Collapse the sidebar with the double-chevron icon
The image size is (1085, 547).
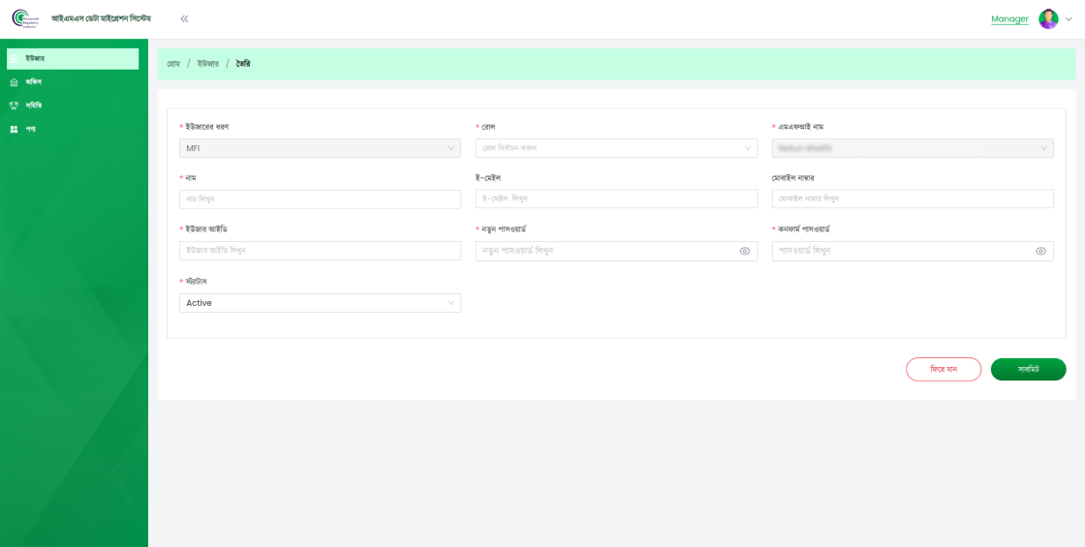click(184, 18)
